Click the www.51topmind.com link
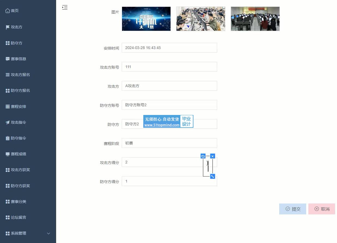337x243 pixels. click(162, 125)
